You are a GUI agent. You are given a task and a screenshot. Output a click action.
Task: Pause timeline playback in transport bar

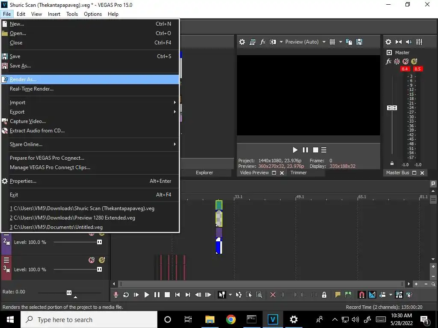157,295
